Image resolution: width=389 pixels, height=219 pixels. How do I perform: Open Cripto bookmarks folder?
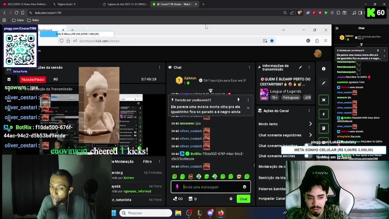click(x=18, y=20)
